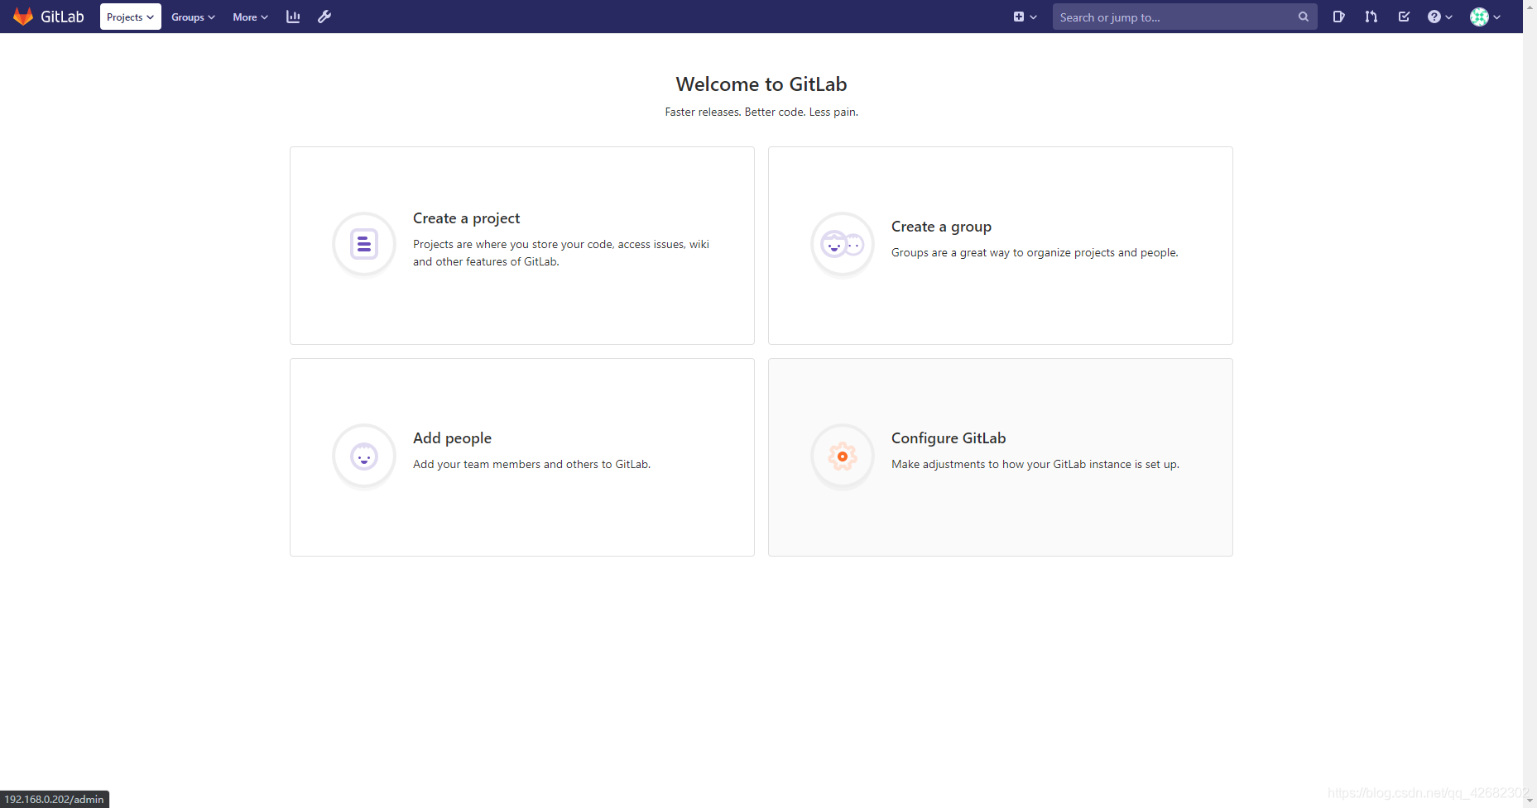This screenshot has height=808, width=1537.
Task: Open the To-Do list icon
Action: 1404,17
